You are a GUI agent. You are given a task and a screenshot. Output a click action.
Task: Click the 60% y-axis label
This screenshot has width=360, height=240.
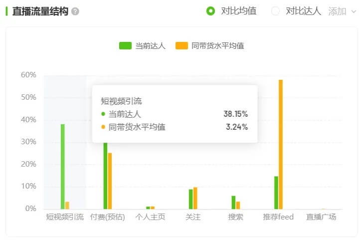pos(28,75)
